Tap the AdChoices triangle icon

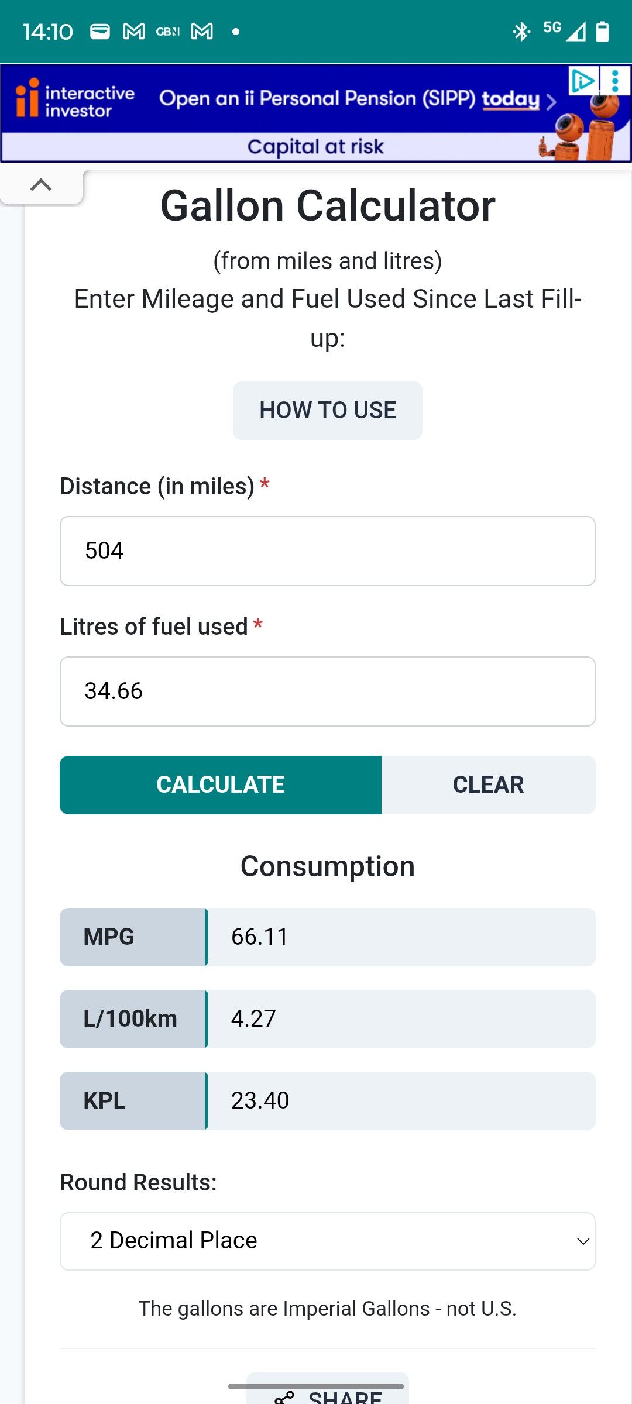(x=582, y=80)
